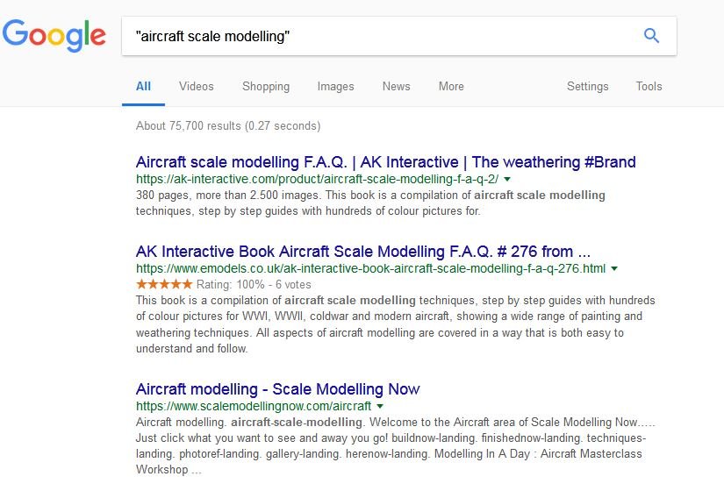Click the Google logo
Image resolution: width=724 pixels, height=498 pixels.
click(54, 35)
